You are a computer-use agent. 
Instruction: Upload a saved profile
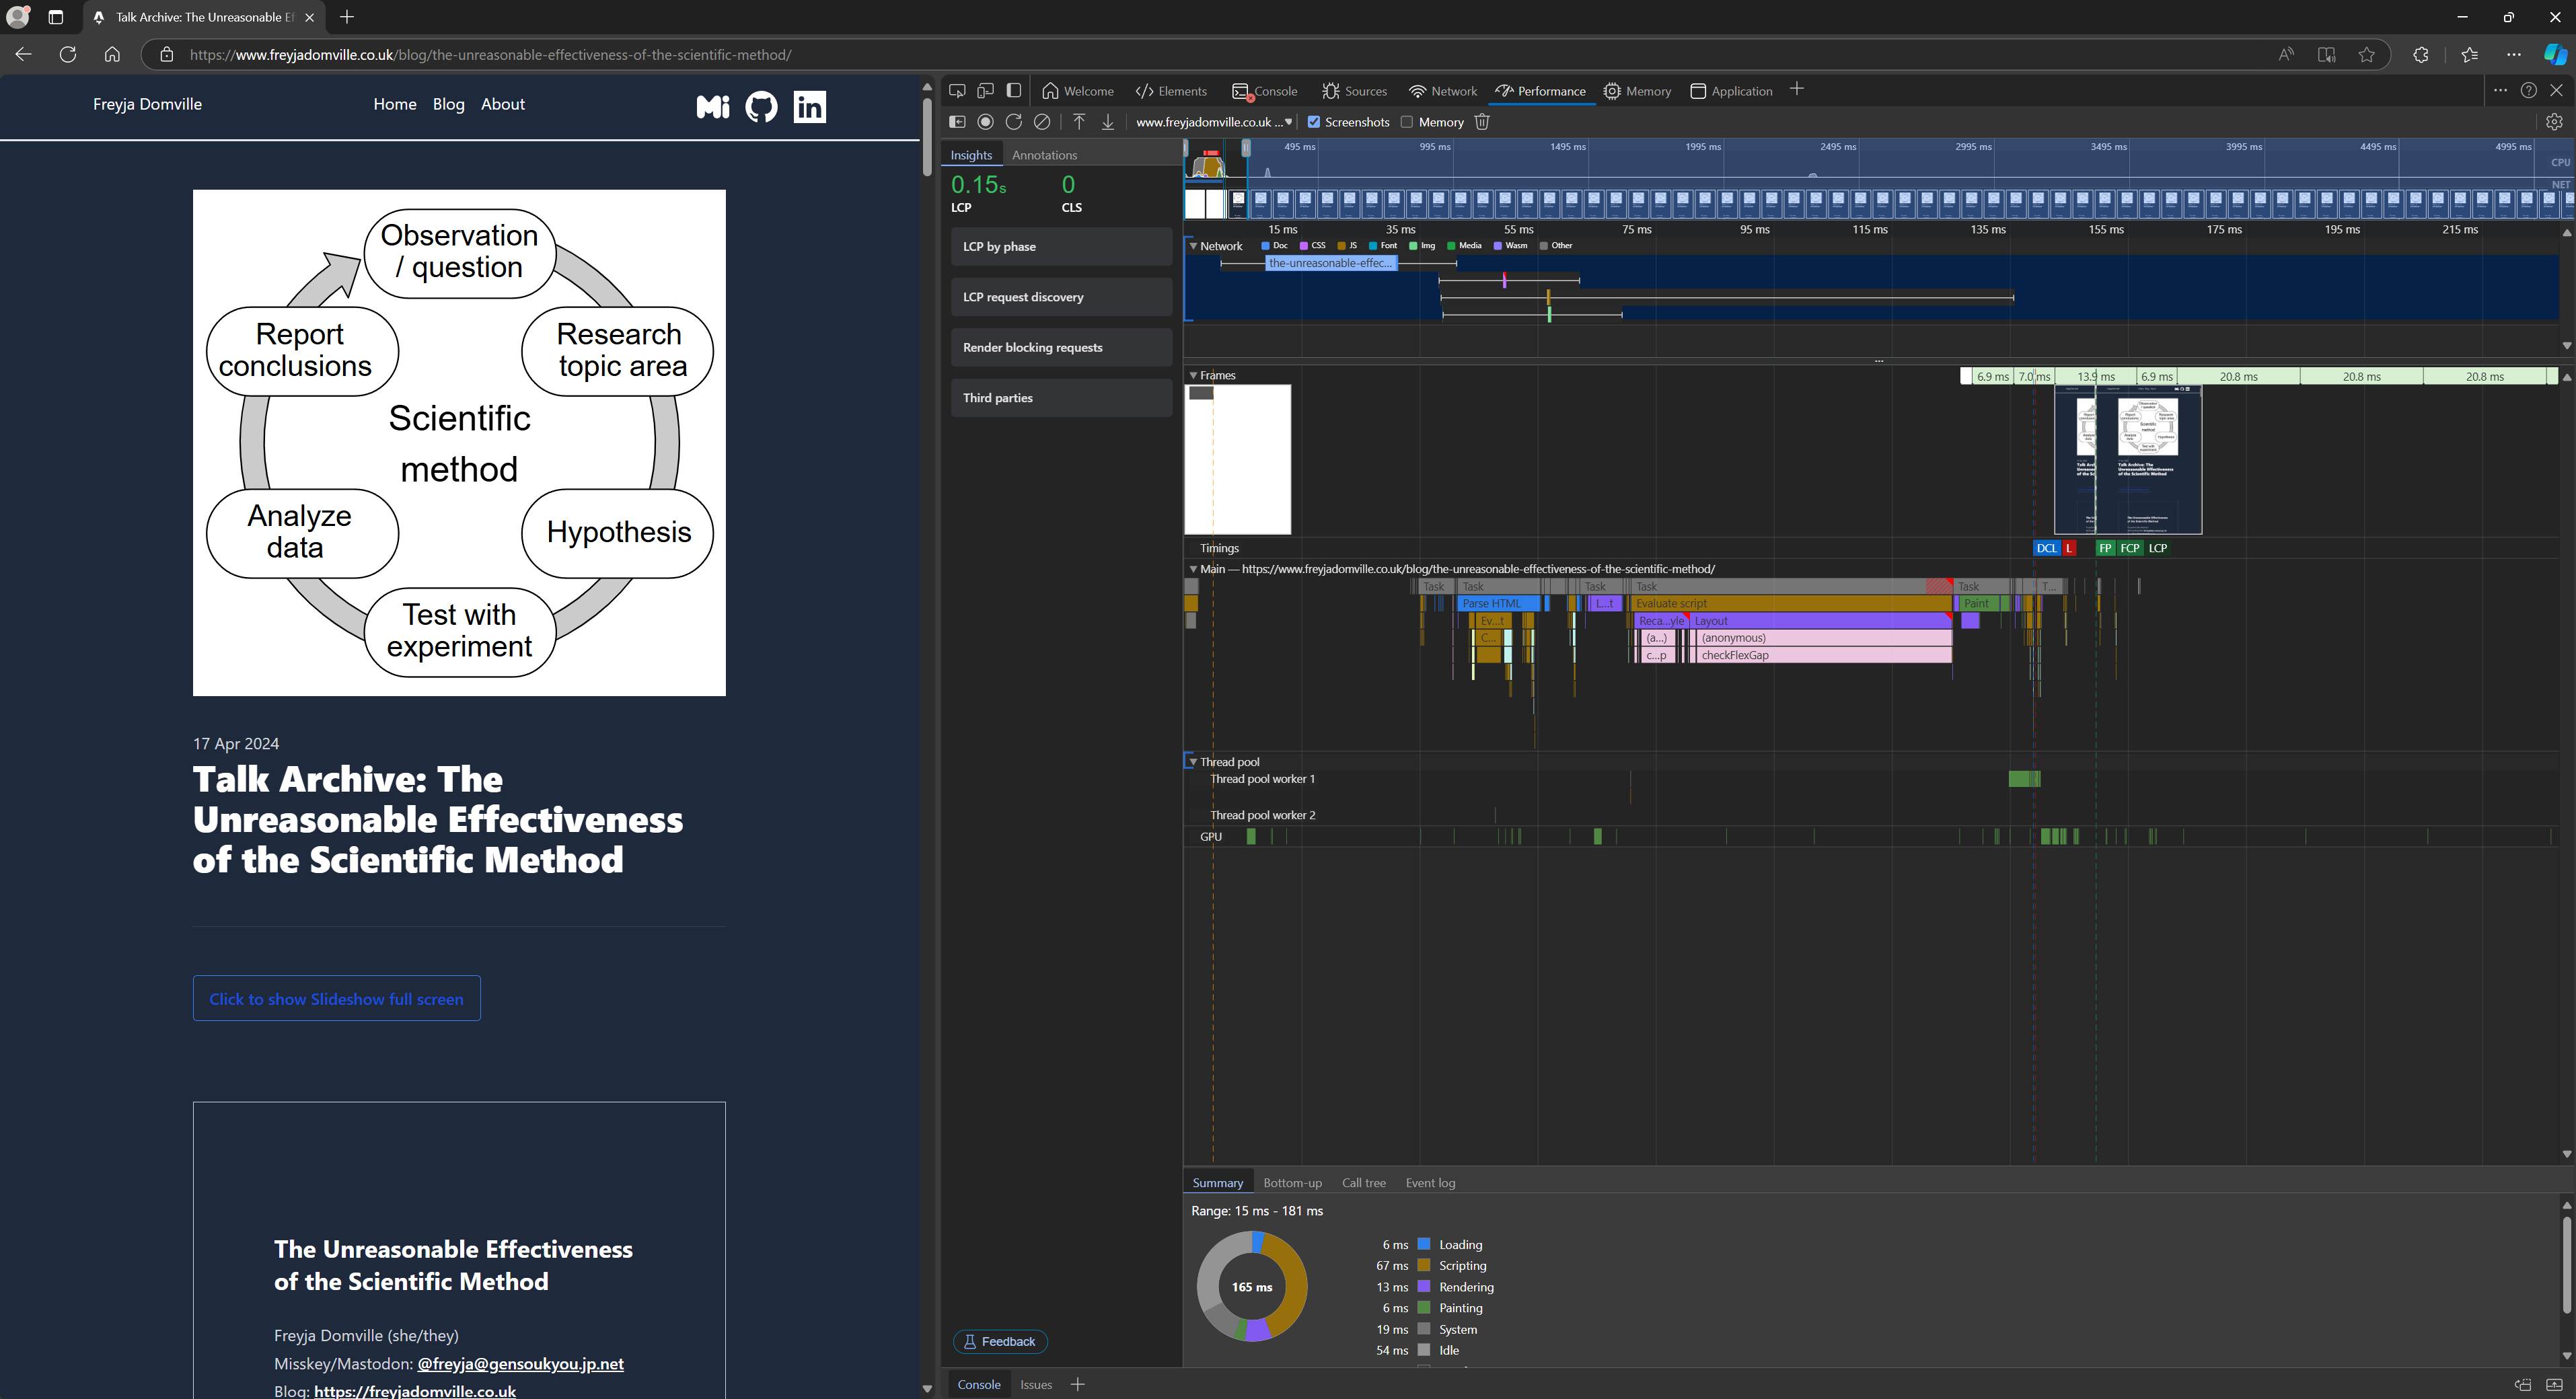pyautogui.click(x=1079, y=122)
